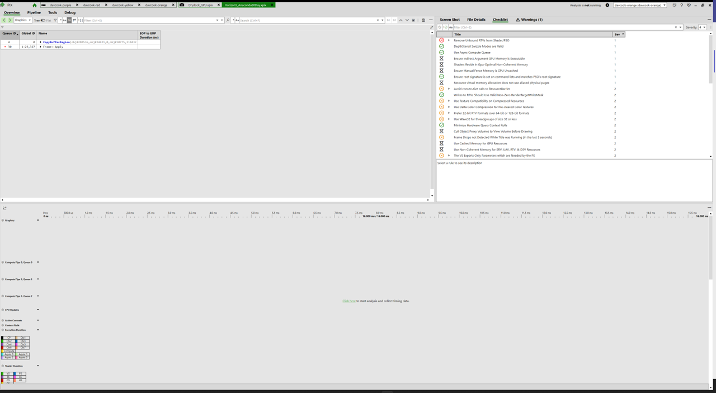The height and width of the screenshot is (393, 716).
Task: Click the search magnifier icon in event list
Action: (x=228, y=20)
